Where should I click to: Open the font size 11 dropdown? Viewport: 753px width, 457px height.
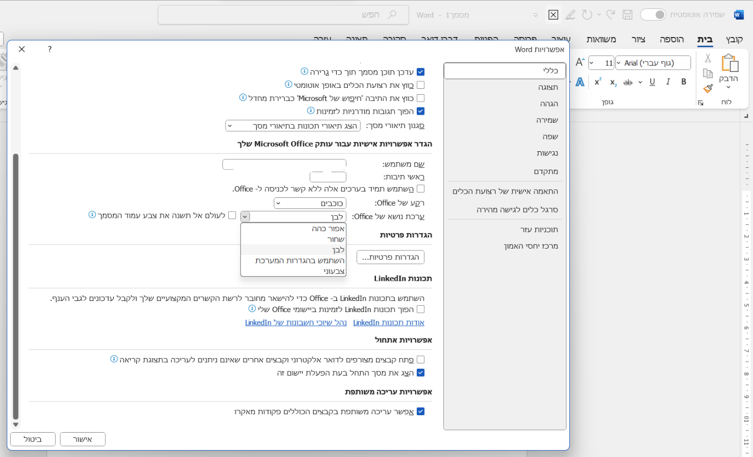(591, 63)
